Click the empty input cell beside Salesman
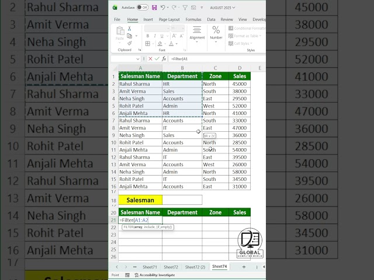The width and height of the screenshot is (374, 280). pos(182,200)
